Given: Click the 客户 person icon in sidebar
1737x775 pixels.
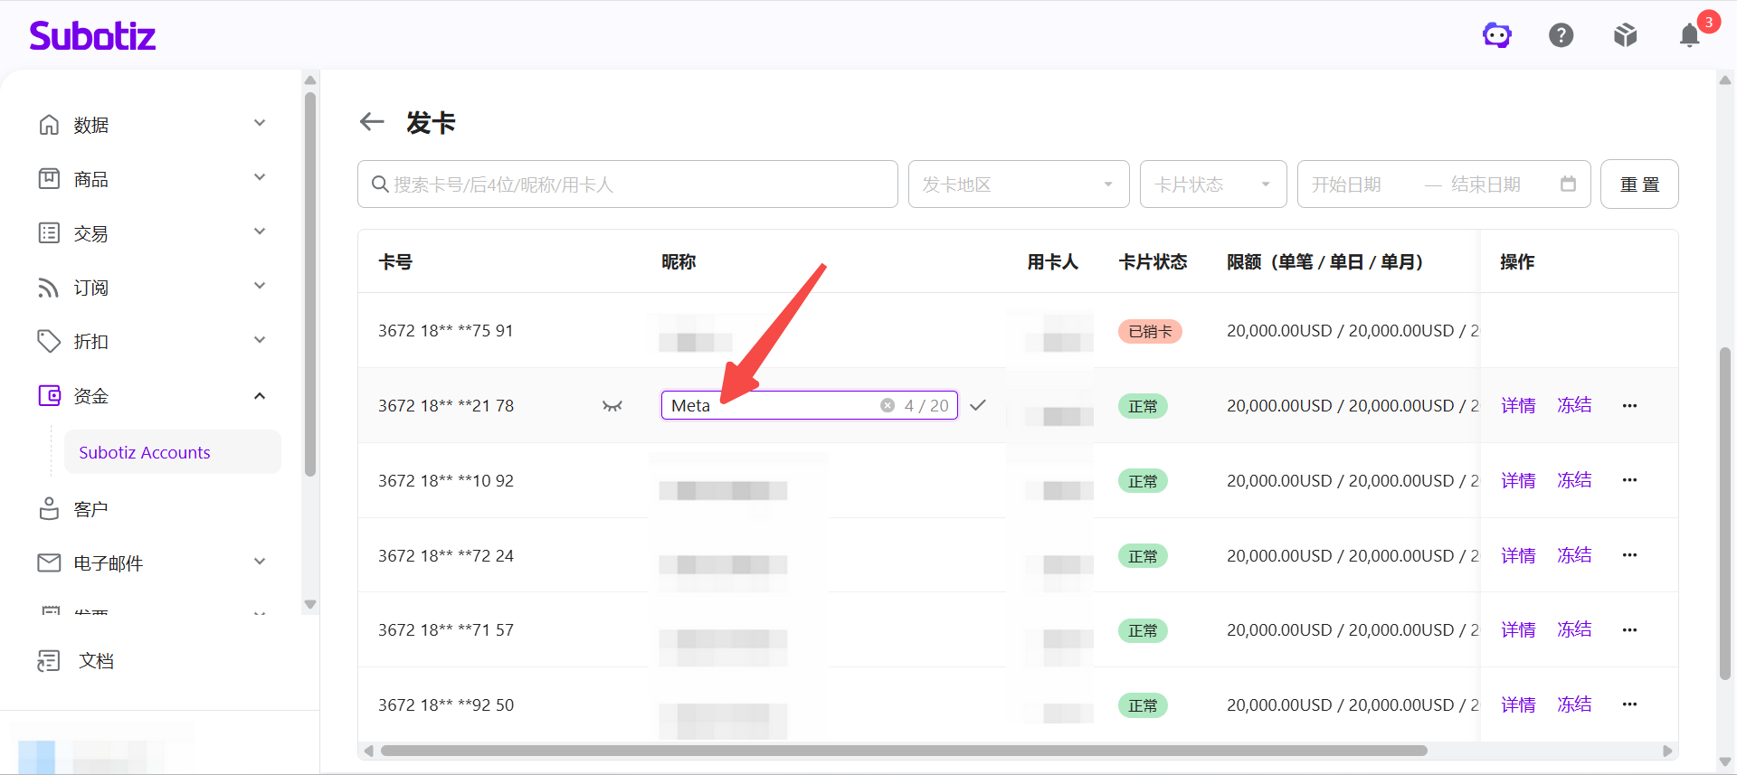Looking at the screenshot, I should (49, 509).
